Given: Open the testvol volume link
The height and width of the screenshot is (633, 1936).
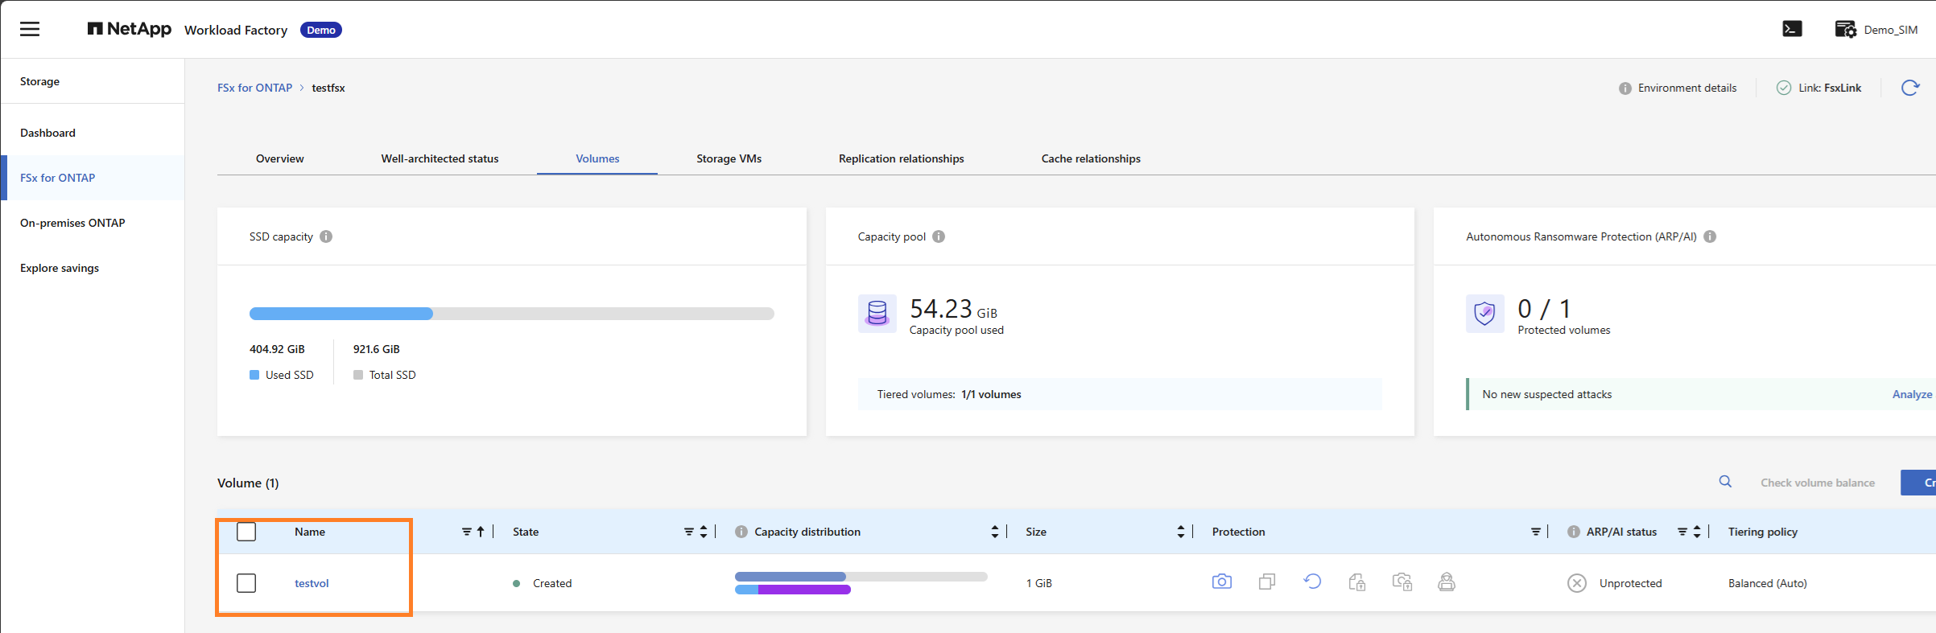Looking at the screenshot, I should 312,583.
